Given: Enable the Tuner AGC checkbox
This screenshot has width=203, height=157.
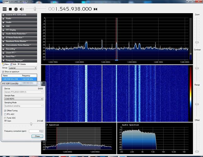Looking at the screenshot, I should tap(5, 118).
